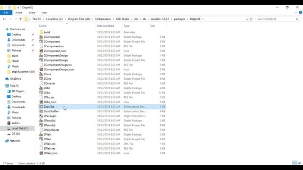Sort files by Size column
303x170 pixels.
(152, 26)
